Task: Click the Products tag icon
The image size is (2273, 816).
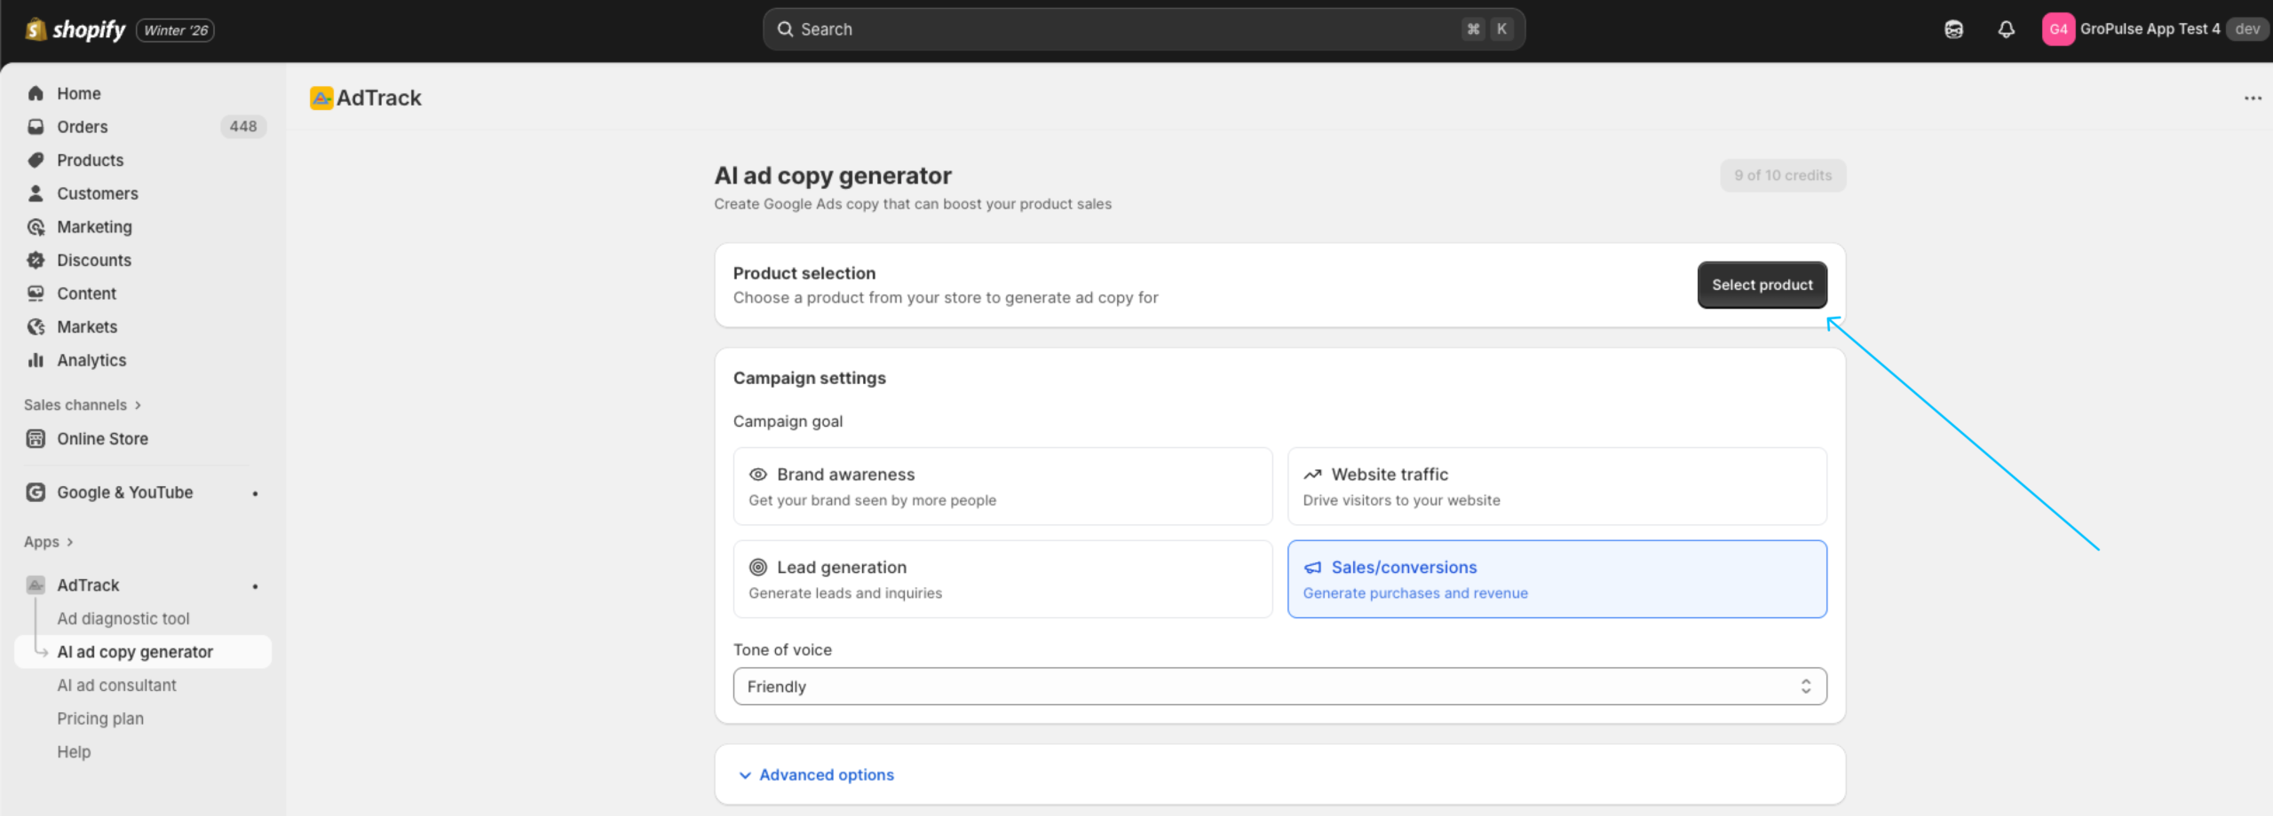Action: [x=36, y=161]
